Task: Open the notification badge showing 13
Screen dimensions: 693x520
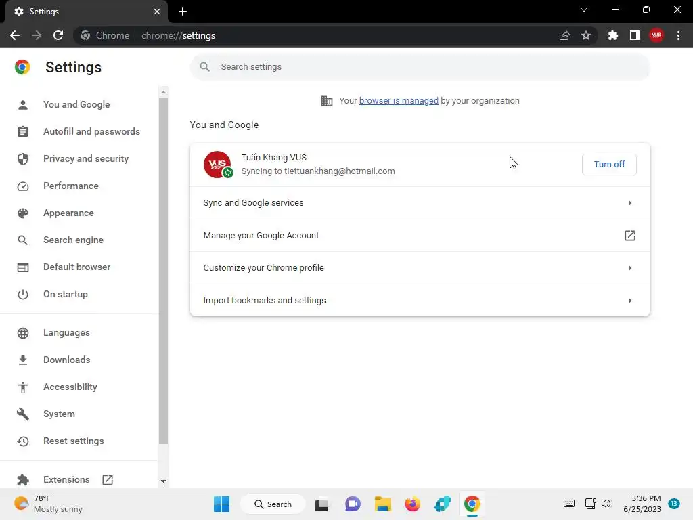Action: tap(674, 504)
